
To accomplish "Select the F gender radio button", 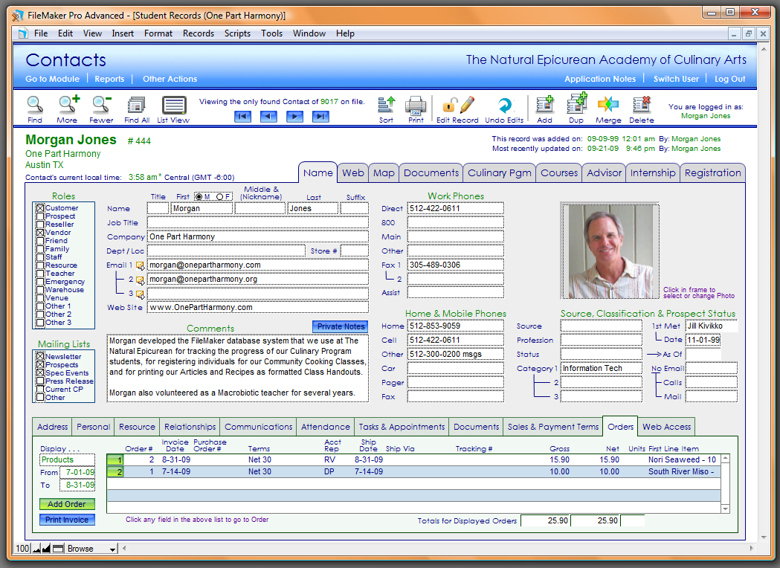I will [x=220, y=197].
